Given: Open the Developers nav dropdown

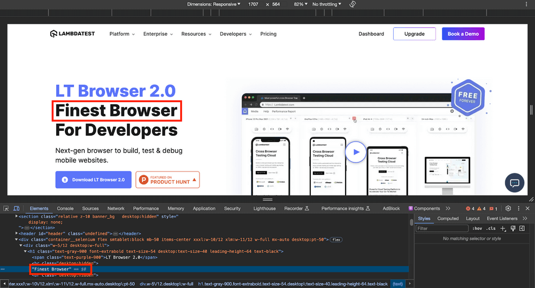Looking at the screenshot, I should pos(236,34).
